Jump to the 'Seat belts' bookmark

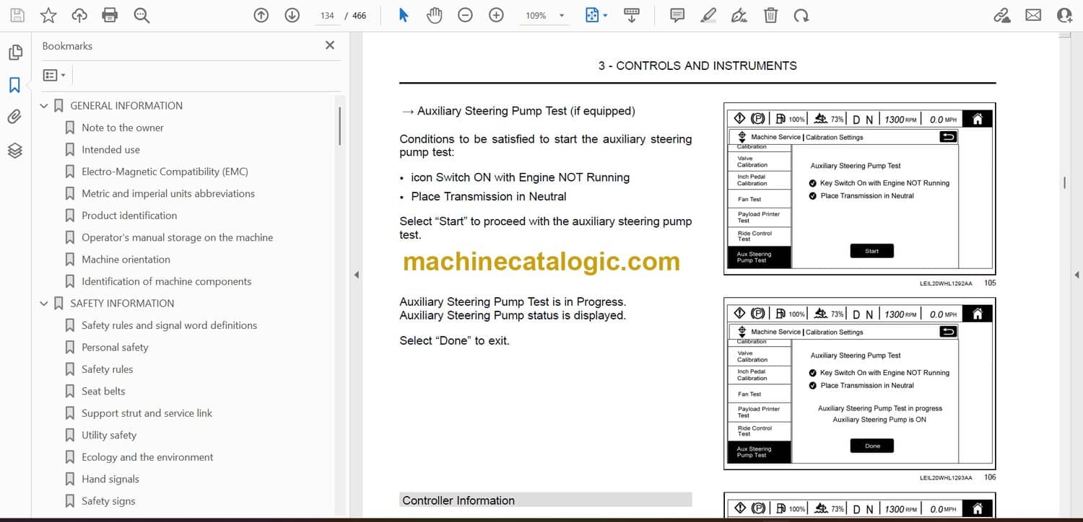pyautogui.click(x=103, y=391)
